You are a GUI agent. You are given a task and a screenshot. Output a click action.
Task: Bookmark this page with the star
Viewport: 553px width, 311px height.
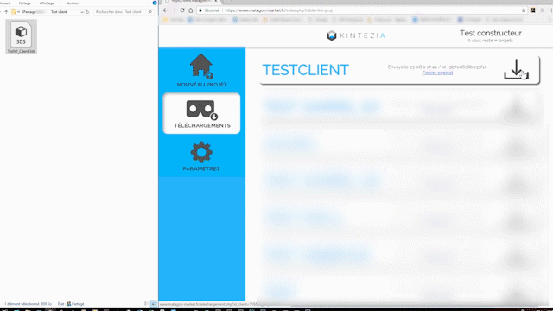point(524,10)
